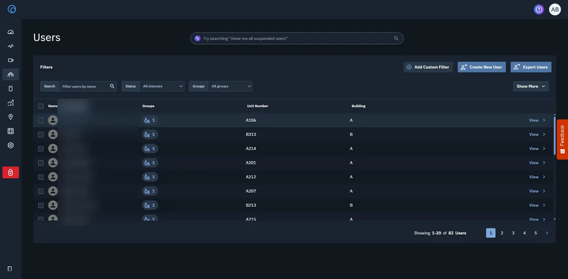The height and width of the screenshot is (279, 568).
Task: Open the activity pulse icon in sidebar
Action: tap(11, 46)
